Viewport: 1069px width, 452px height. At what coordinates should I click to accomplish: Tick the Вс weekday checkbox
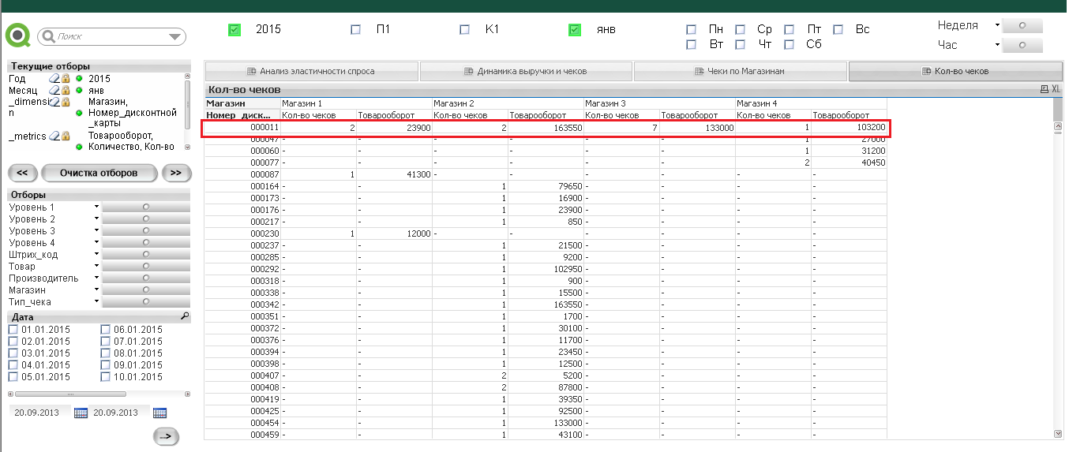838,29
